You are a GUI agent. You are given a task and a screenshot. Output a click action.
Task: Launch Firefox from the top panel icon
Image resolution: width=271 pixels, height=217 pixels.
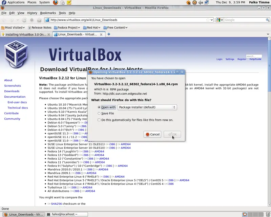[x=56, y=2]
